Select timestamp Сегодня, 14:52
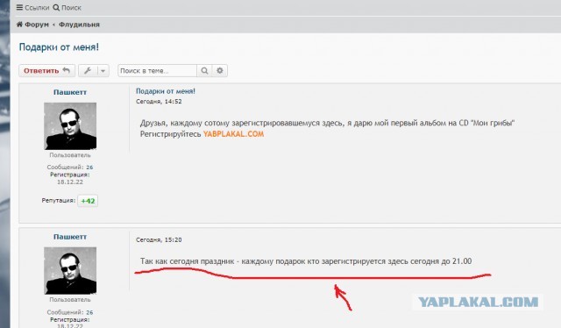This screenshot has width=561, height=328. (159, 102)
